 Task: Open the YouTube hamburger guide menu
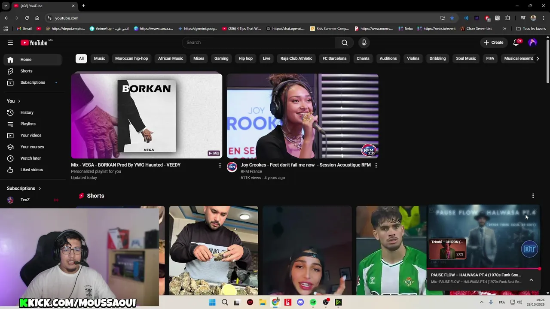pyautogui.click(x=10, y=42)
